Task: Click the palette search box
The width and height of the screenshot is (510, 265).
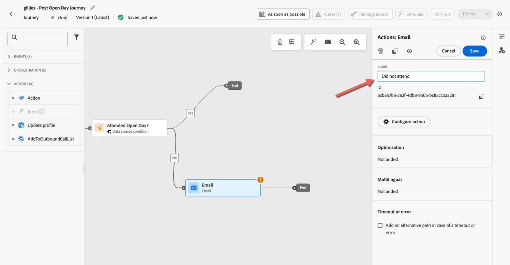Action: pyautogui.click(x=37, y=39)
